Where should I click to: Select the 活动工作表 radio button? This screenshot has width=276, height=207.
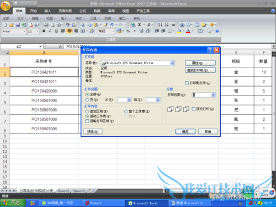(x=87, y=116)
